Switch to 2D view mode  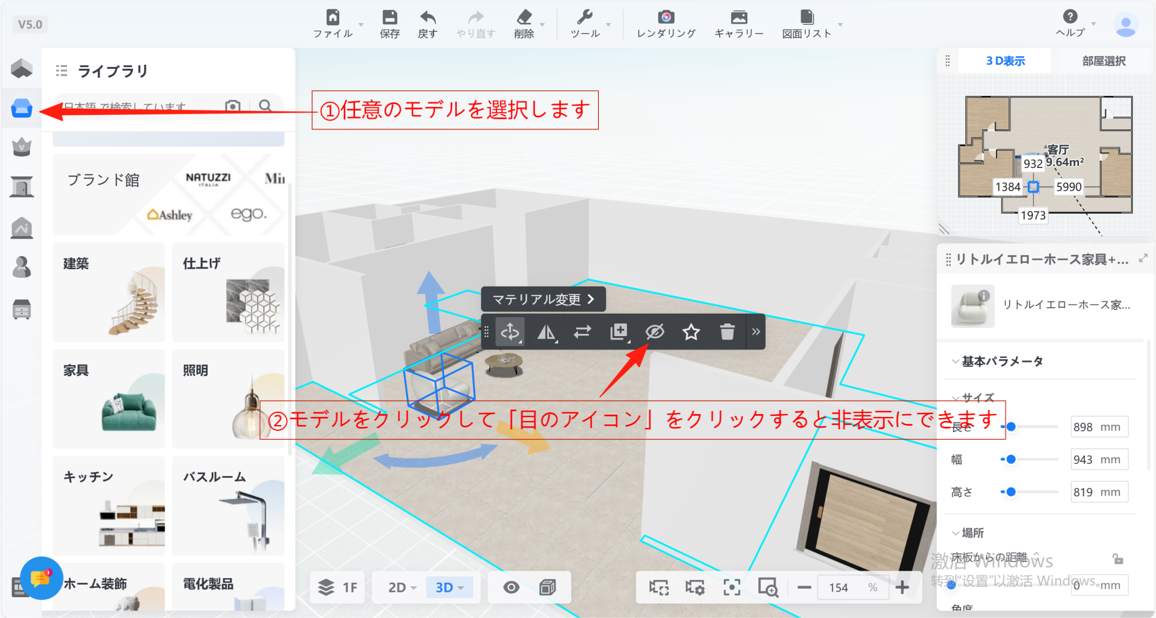402,587
